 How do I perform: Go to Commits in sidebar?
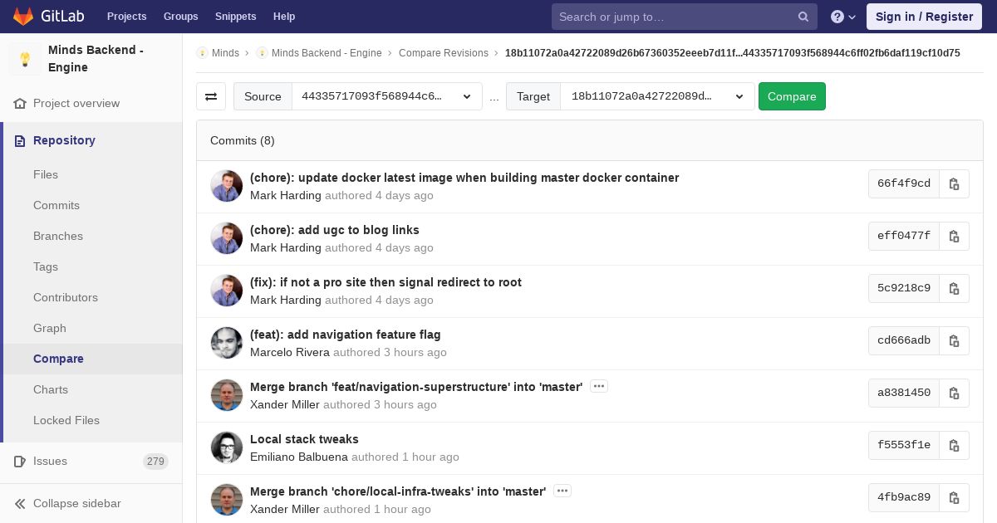(x=56, y=206)
